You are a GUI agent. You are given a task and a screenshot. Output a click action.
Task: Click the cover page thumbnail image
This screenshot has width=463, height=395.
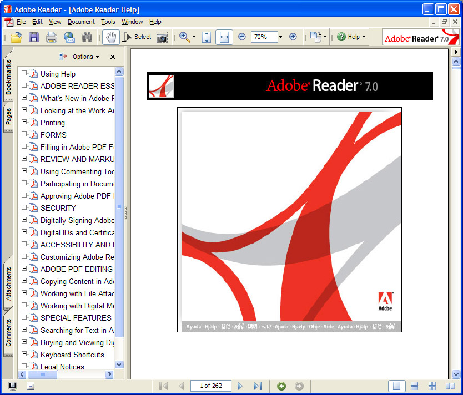(x=289, y=220)
